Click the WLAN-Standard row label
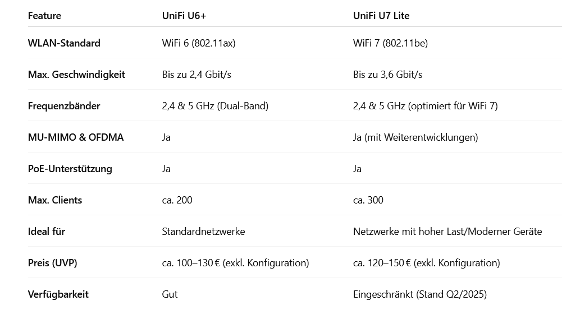Viewport: 562px width, 319px height. (x=64, y=43)
